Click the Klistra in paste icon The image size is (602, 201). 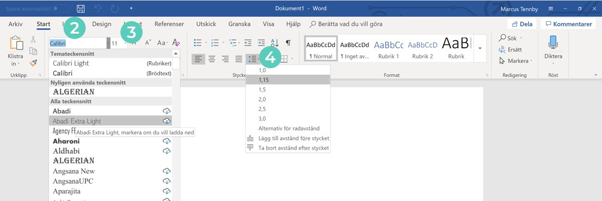(x=16, y=43)
